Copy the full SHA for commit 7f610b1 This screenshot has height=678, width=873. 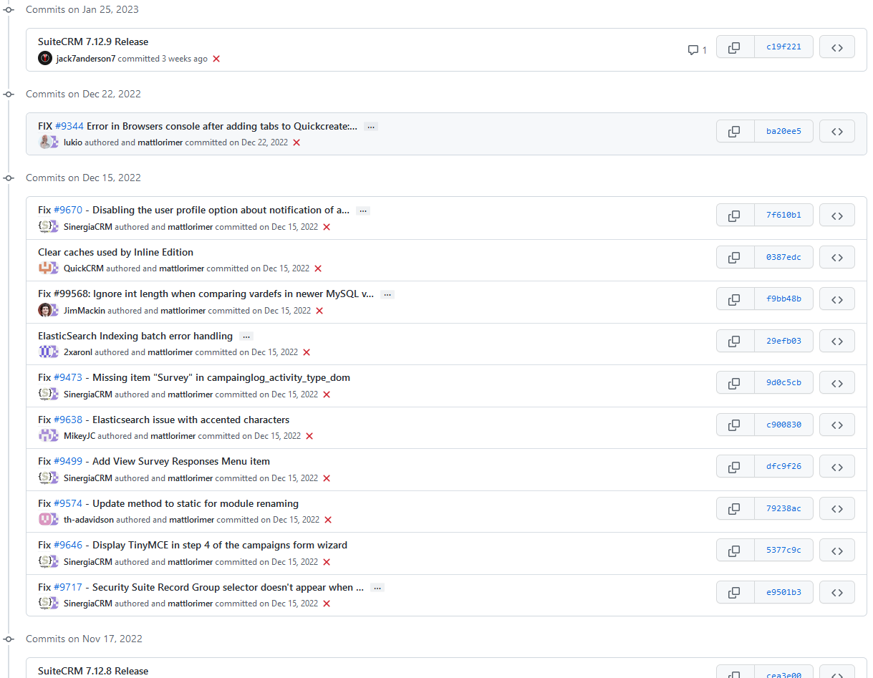coord(735,215)
